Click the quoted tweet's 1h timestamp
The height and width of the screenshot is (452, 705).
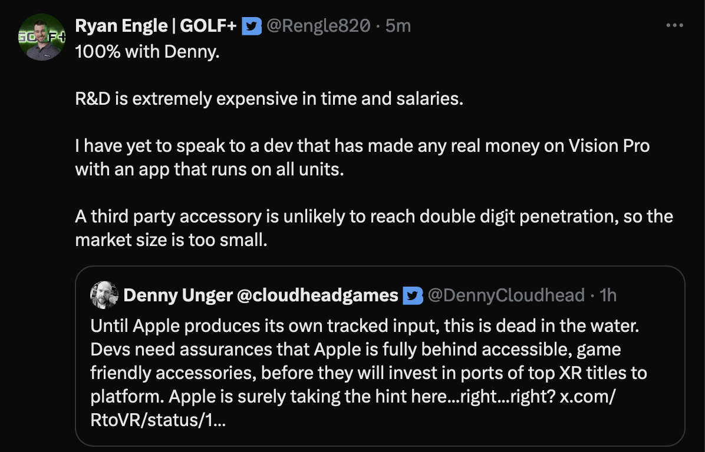608,295
